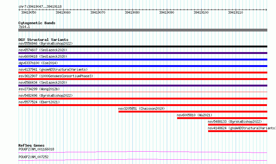The width and height of the screenshot is (276, 164).
Task: Open esv2734299 (Wong2012b) label
Action: [x=39, y=89]
